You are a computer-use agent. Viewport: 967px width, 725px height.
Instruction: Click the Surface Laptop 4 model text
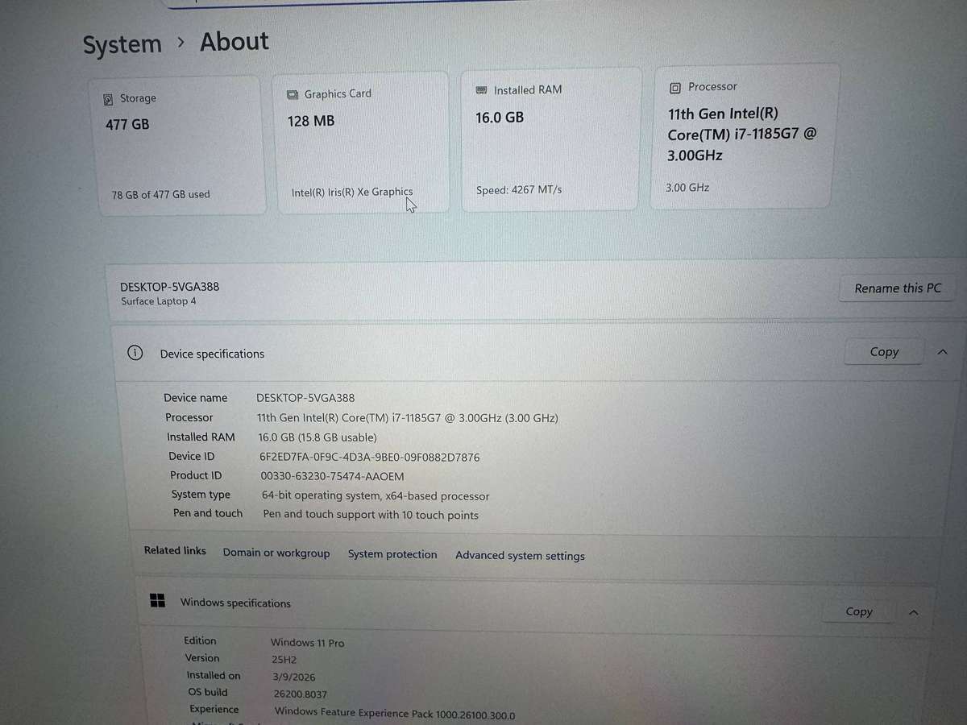tap(159, 301)
